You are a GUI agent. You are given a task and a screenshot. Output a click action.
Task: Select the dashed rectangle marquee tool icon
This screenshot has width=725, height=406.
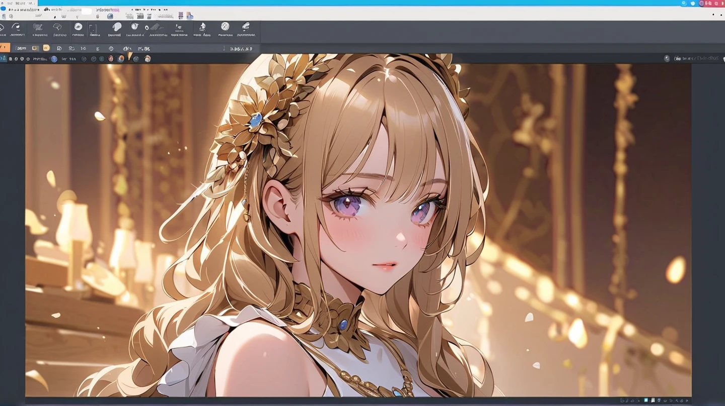point(93,29)
